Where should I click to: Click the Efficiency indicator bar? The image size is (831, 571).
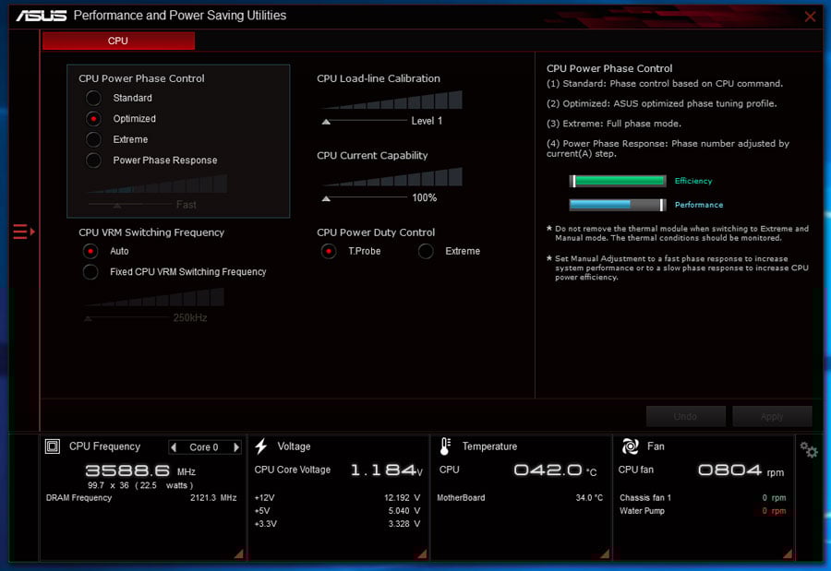pyautogui.click(x=618, y=181)
